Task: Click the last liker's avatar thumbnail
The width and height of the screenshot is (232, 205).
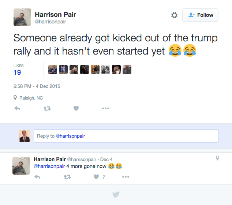Action: pyautogui.click(x=127, y=70)
